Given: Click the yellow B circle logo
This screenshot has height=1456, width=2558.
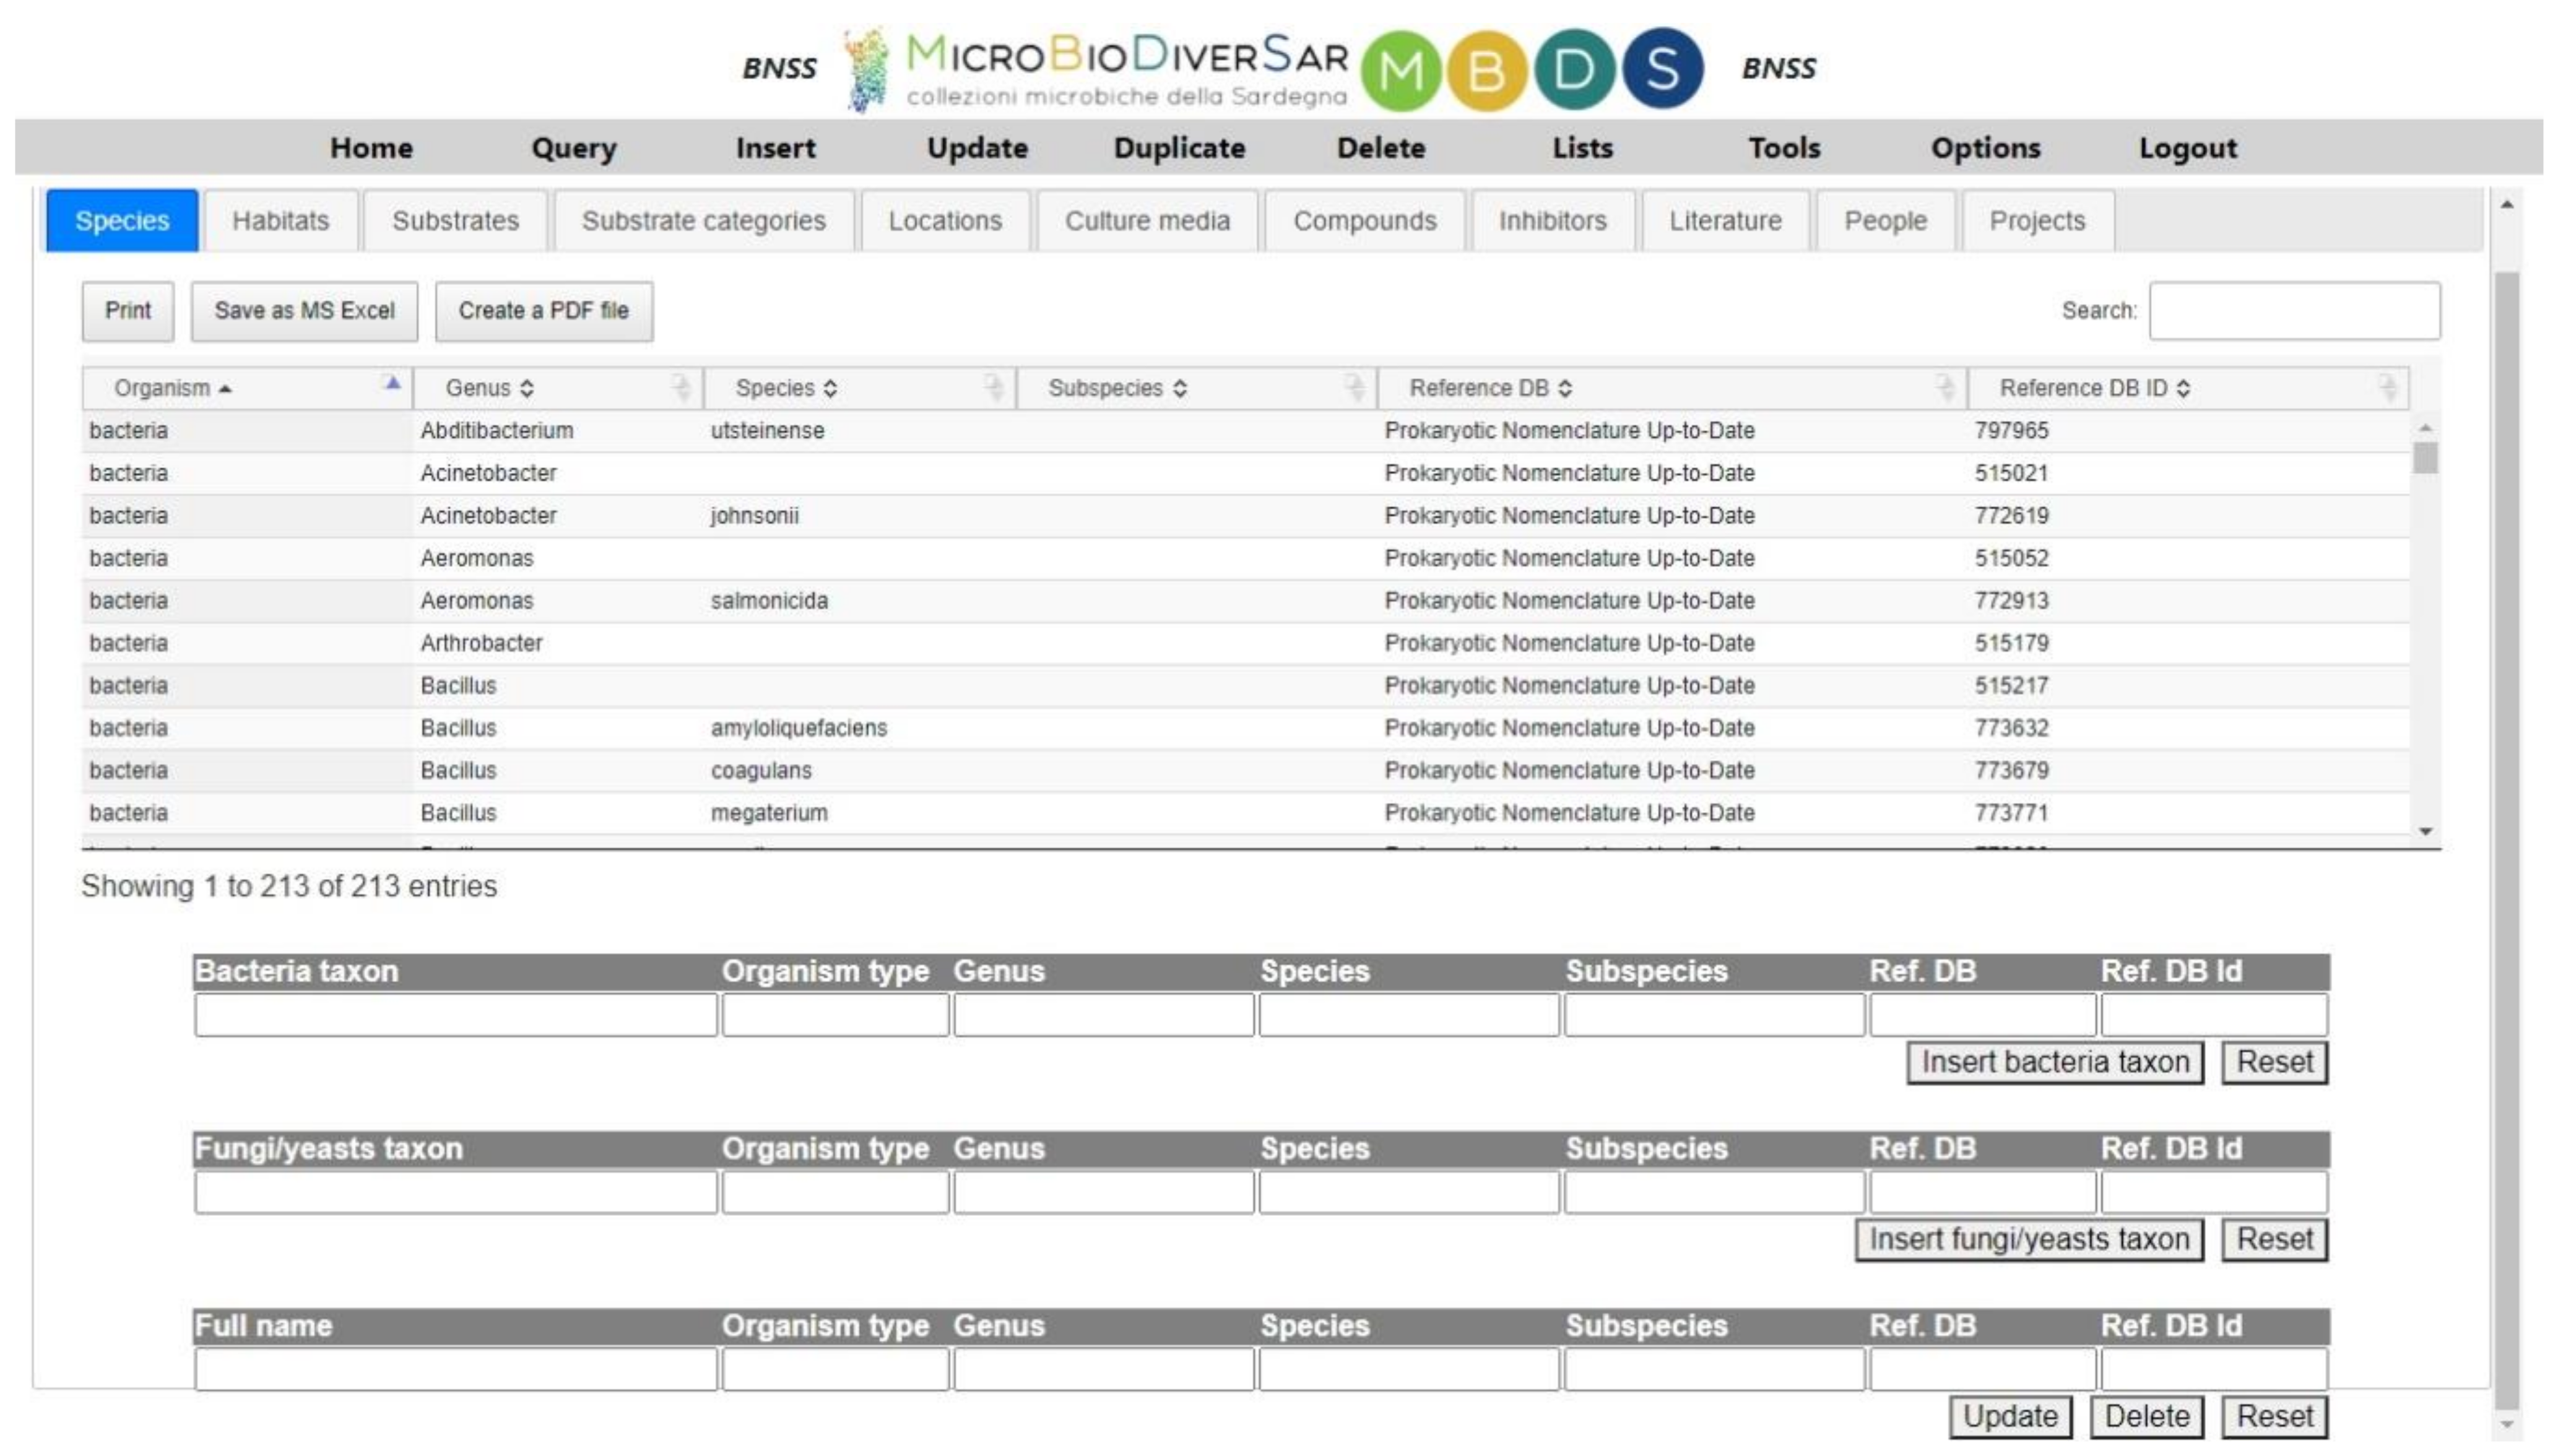Looking at the screenshot, I should (x=1487, y=70).
